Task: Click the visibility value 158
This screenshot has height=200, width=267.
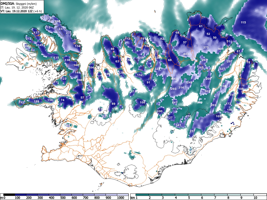Action: pyautogui.click(x=50, y=100)
